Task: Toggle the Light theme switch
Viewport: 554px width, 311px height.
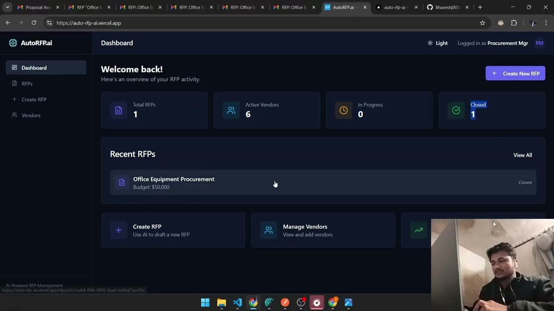Action: coord(437,43)
